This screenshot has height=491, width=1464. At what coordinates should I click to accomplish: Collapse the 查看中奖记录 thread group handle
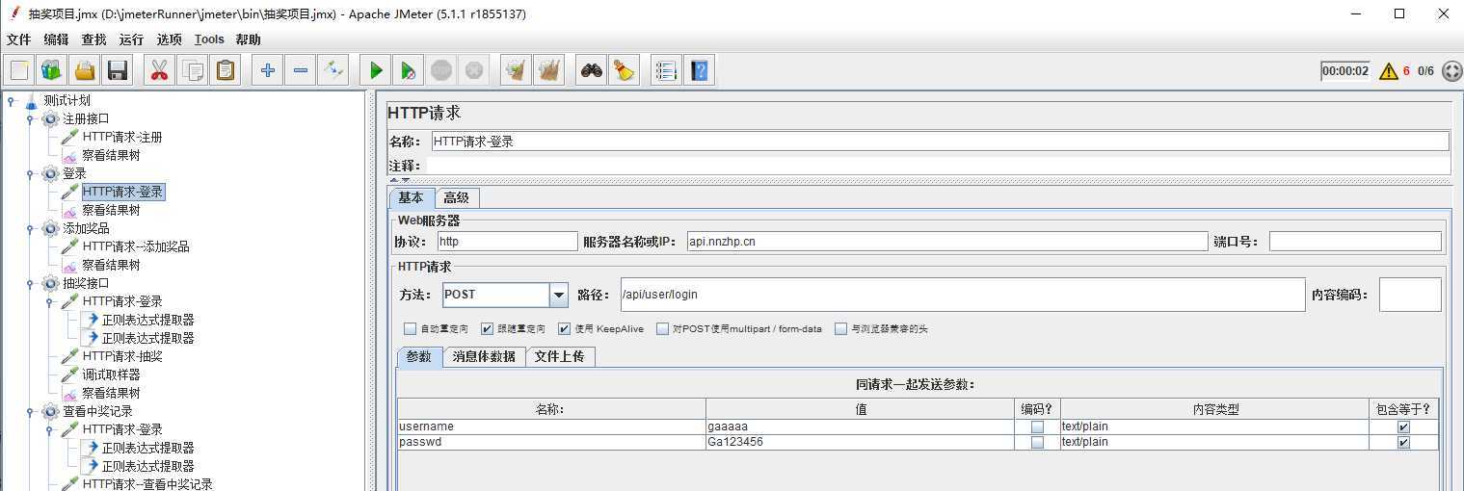30,412
